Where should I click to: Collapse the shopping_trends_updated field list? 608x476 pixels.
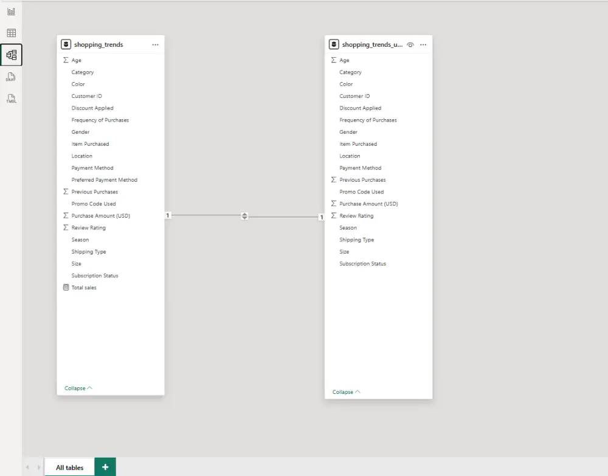[x=344, y=391]
